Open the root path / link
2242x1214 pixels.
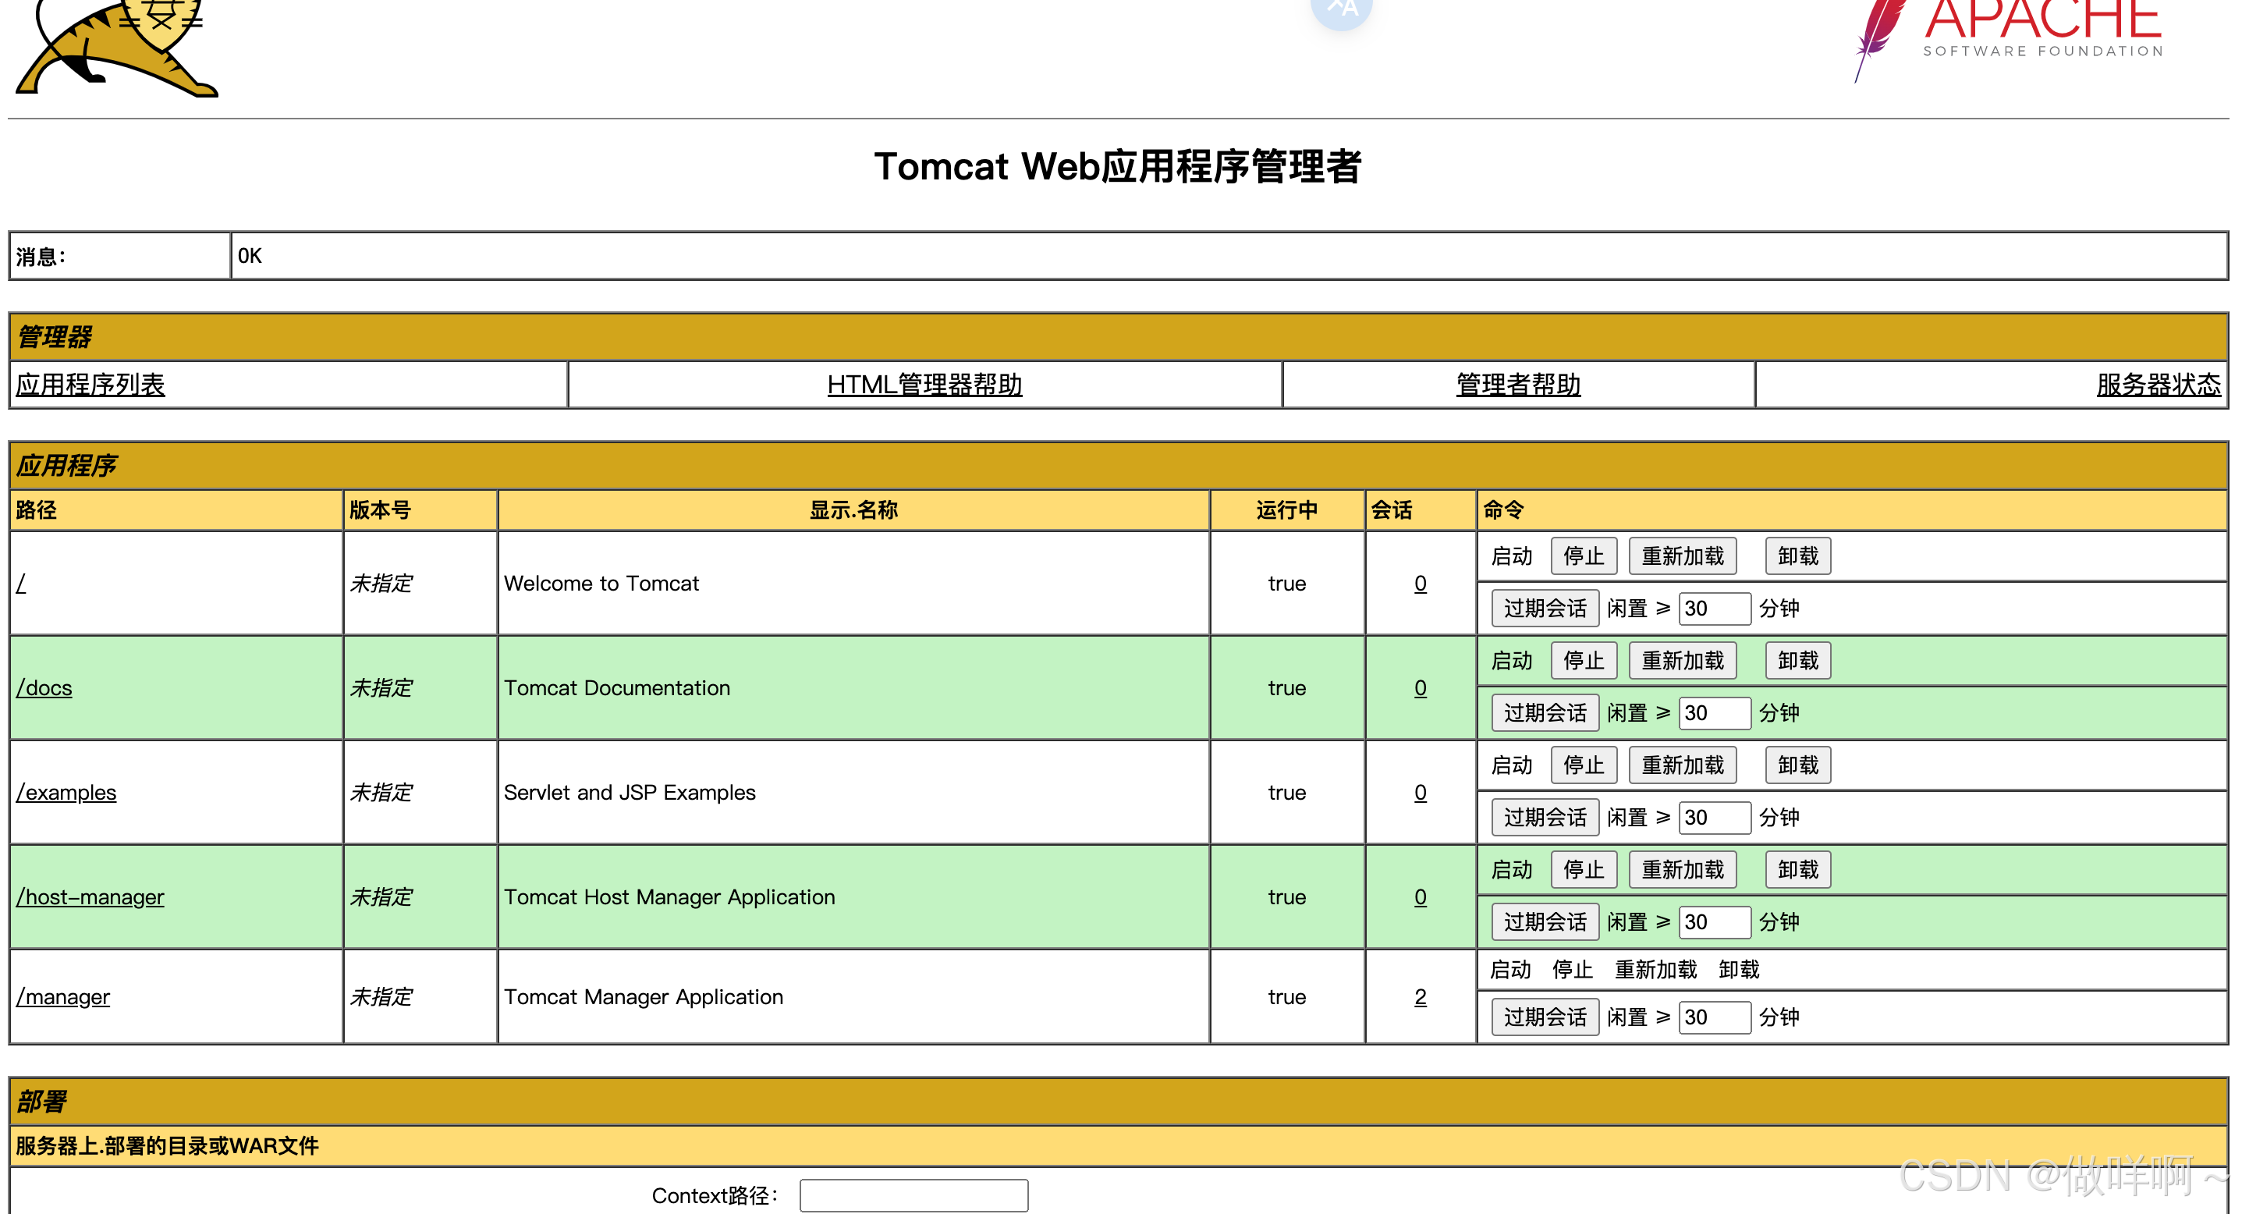tap(21, 583)
